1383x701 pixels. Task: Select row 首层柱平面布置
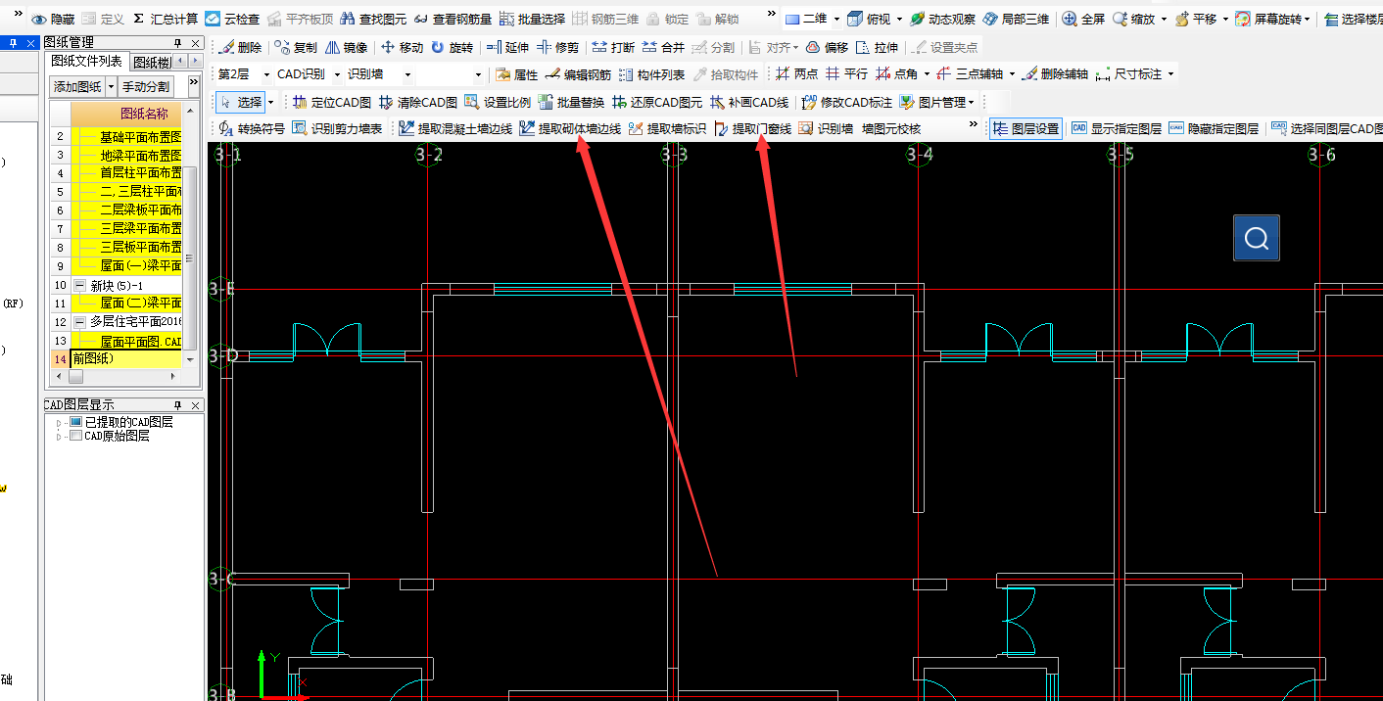tap(124, 173)
